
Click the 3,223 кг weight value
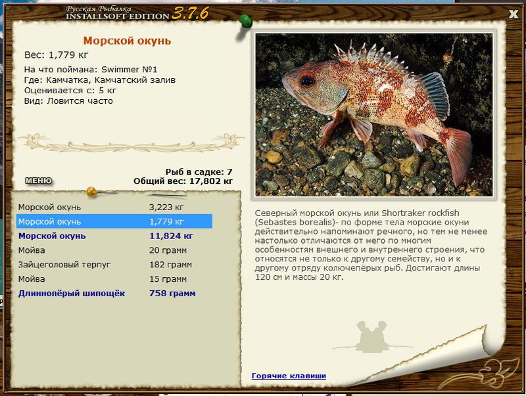pos(166,208)
